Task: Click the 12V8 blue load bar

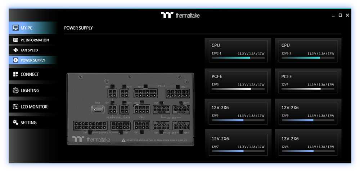Action: (x=308, y=151)
